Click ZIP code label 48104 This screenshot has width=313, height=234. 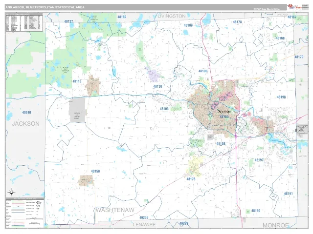[x=224, y=117]
